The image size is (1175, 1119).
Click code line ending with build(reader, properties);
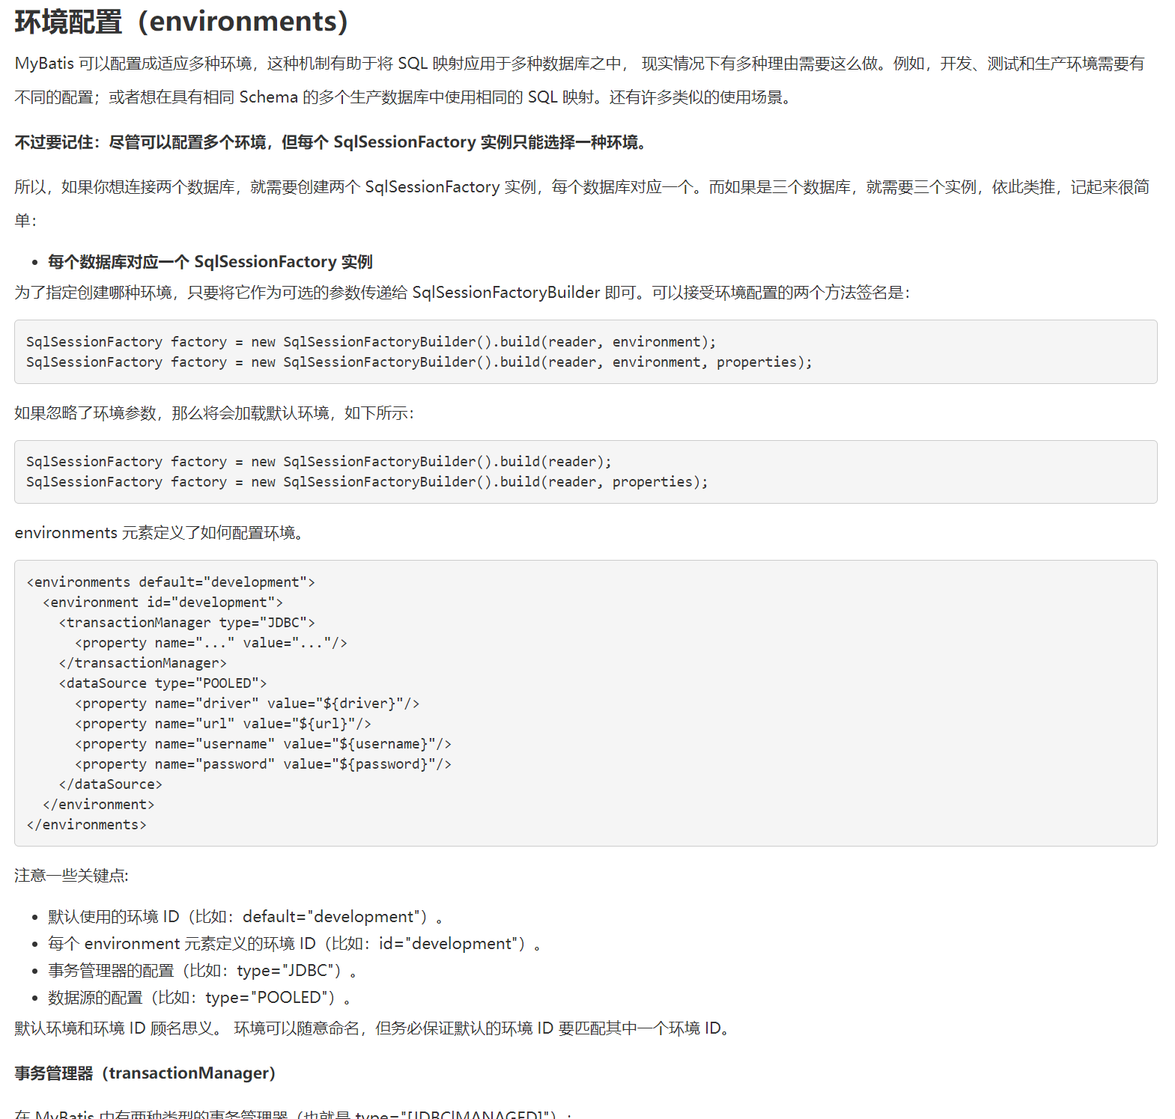point(367,482)
